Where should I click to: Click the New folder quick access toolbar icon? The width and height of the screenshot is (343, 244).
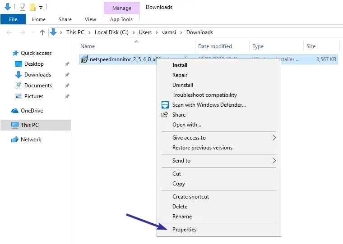pos(32,7)
